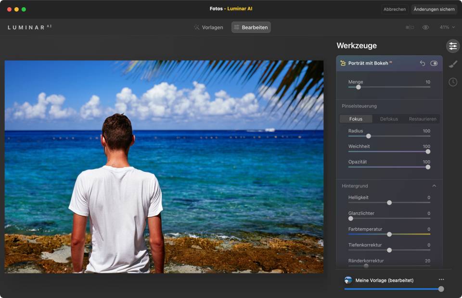Click the beach photo in the canvas
The height and width of the screenshot is (298, 462).
(164, 167)
